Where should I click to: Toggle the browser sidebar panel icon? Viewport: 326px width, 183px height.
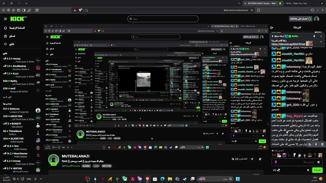(x=24, y=10)
